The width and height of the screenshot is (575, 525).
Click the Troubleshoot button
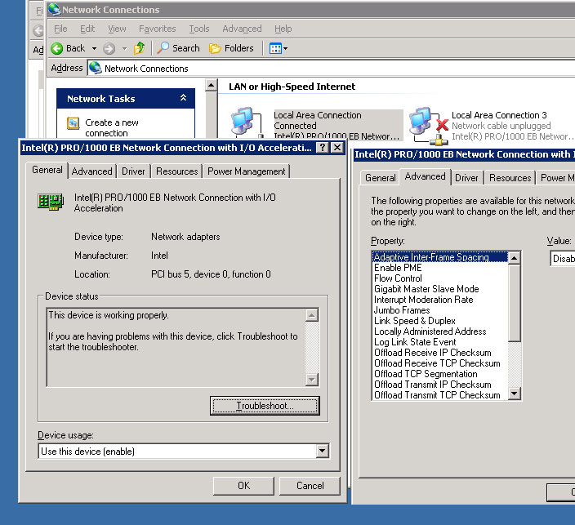tap(265, 406)
